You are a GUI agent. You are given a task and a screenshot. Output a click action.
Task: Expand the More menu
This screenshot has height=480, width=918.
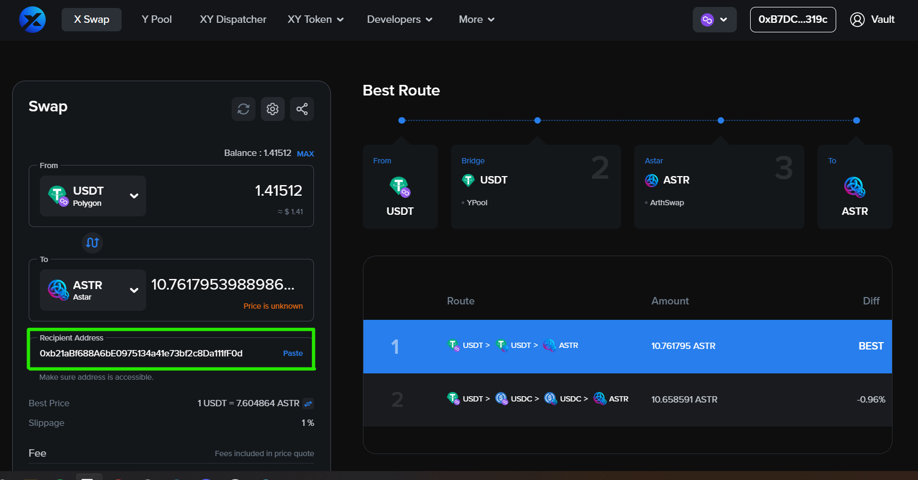[x=477, y=20]
